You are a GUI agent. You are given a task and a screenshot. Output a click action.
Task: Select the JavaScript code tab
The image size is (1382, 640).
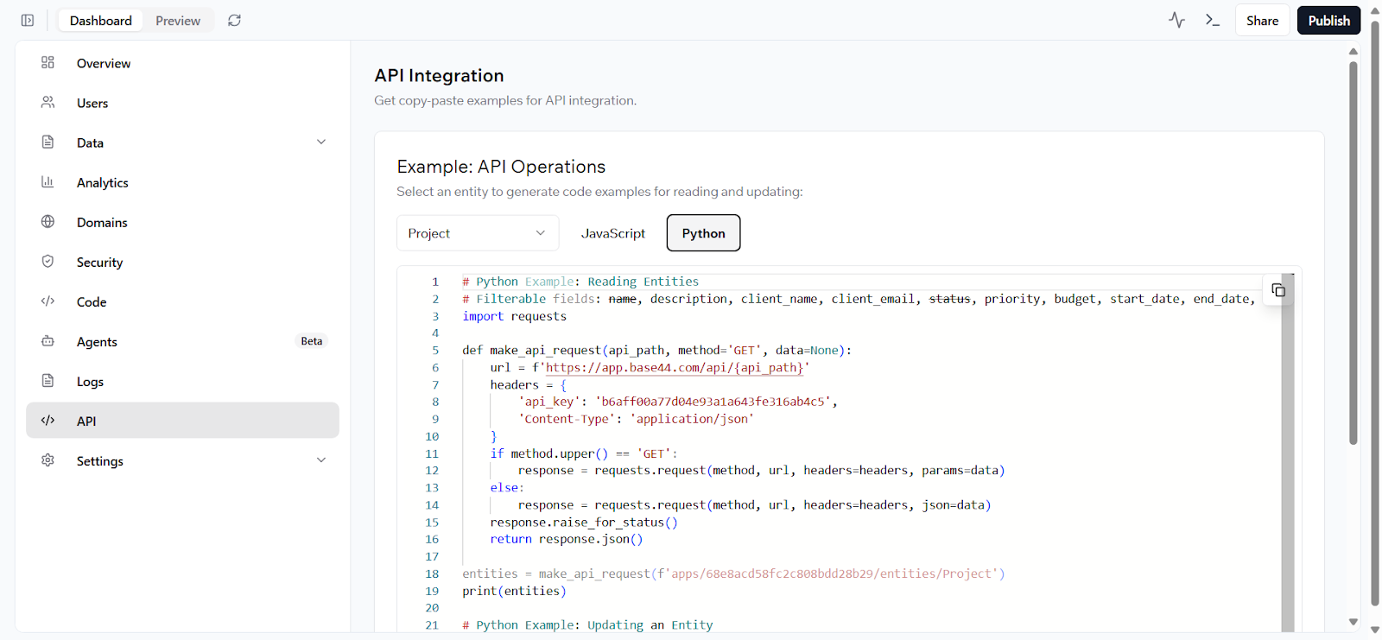[x=613, y=233]
